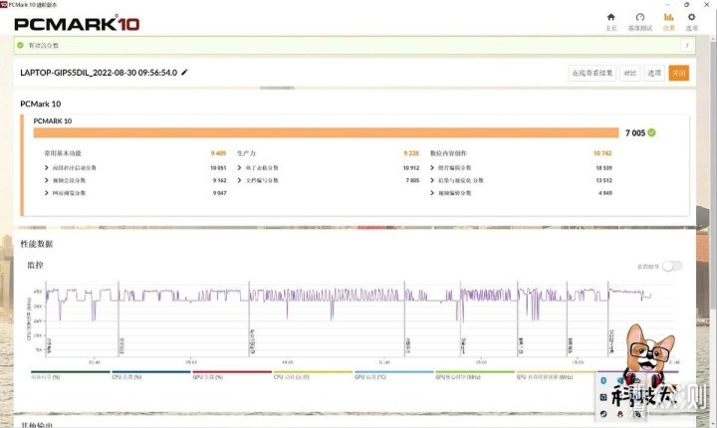Expand the row scoring 10 912
Screen dimensions: 717x428
pyautogui.click(x=239, y=168)
